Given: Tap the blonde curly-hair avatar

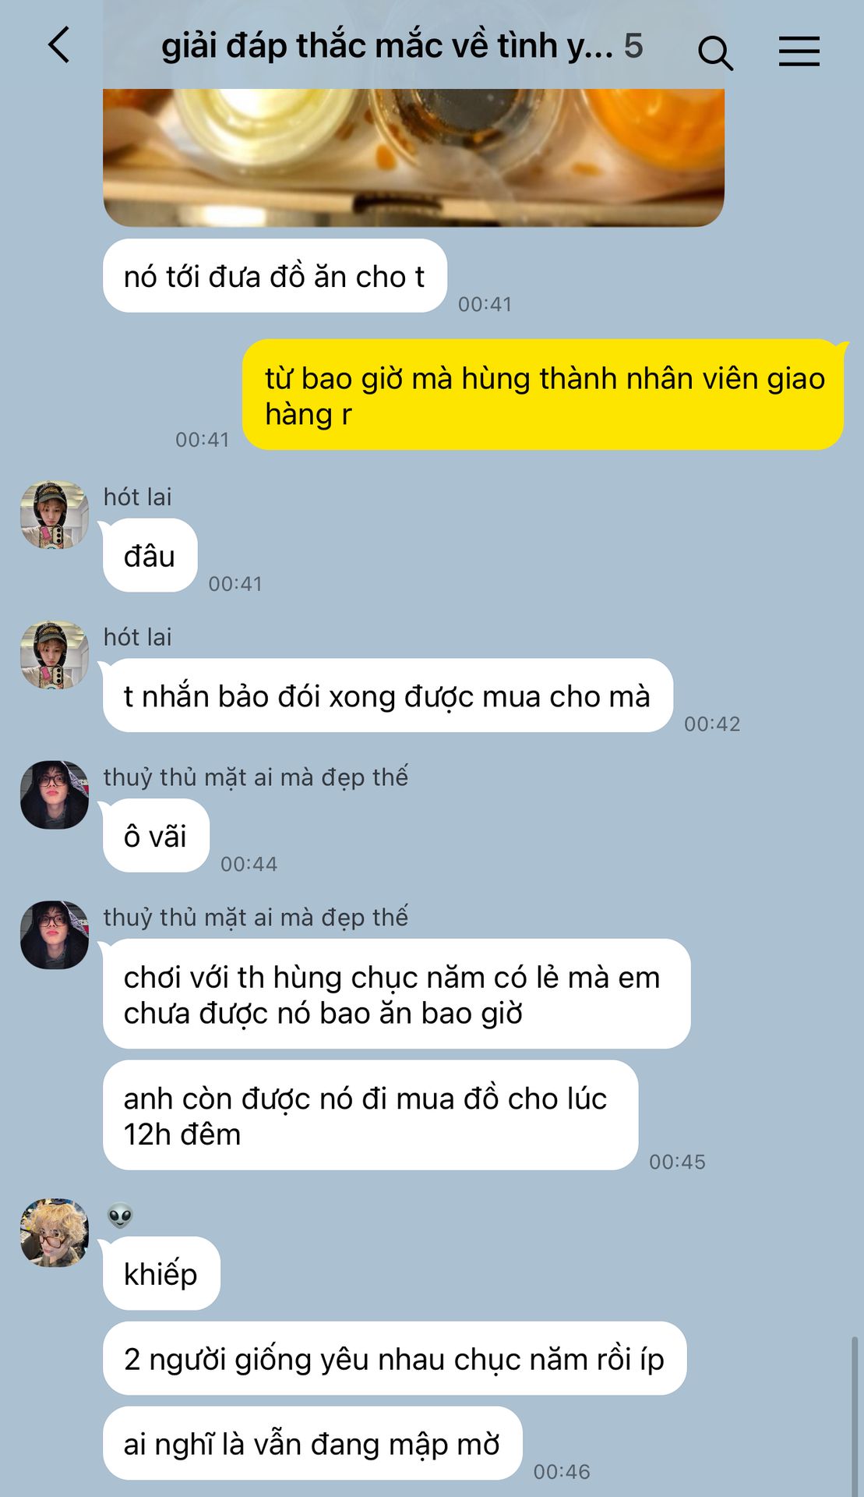Looking at the screenshot, I should coord(55,1233).
